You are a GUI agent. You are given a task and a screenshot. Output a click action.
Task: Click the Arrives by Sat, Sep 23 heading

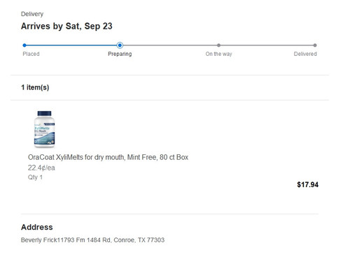pos(66,27)
